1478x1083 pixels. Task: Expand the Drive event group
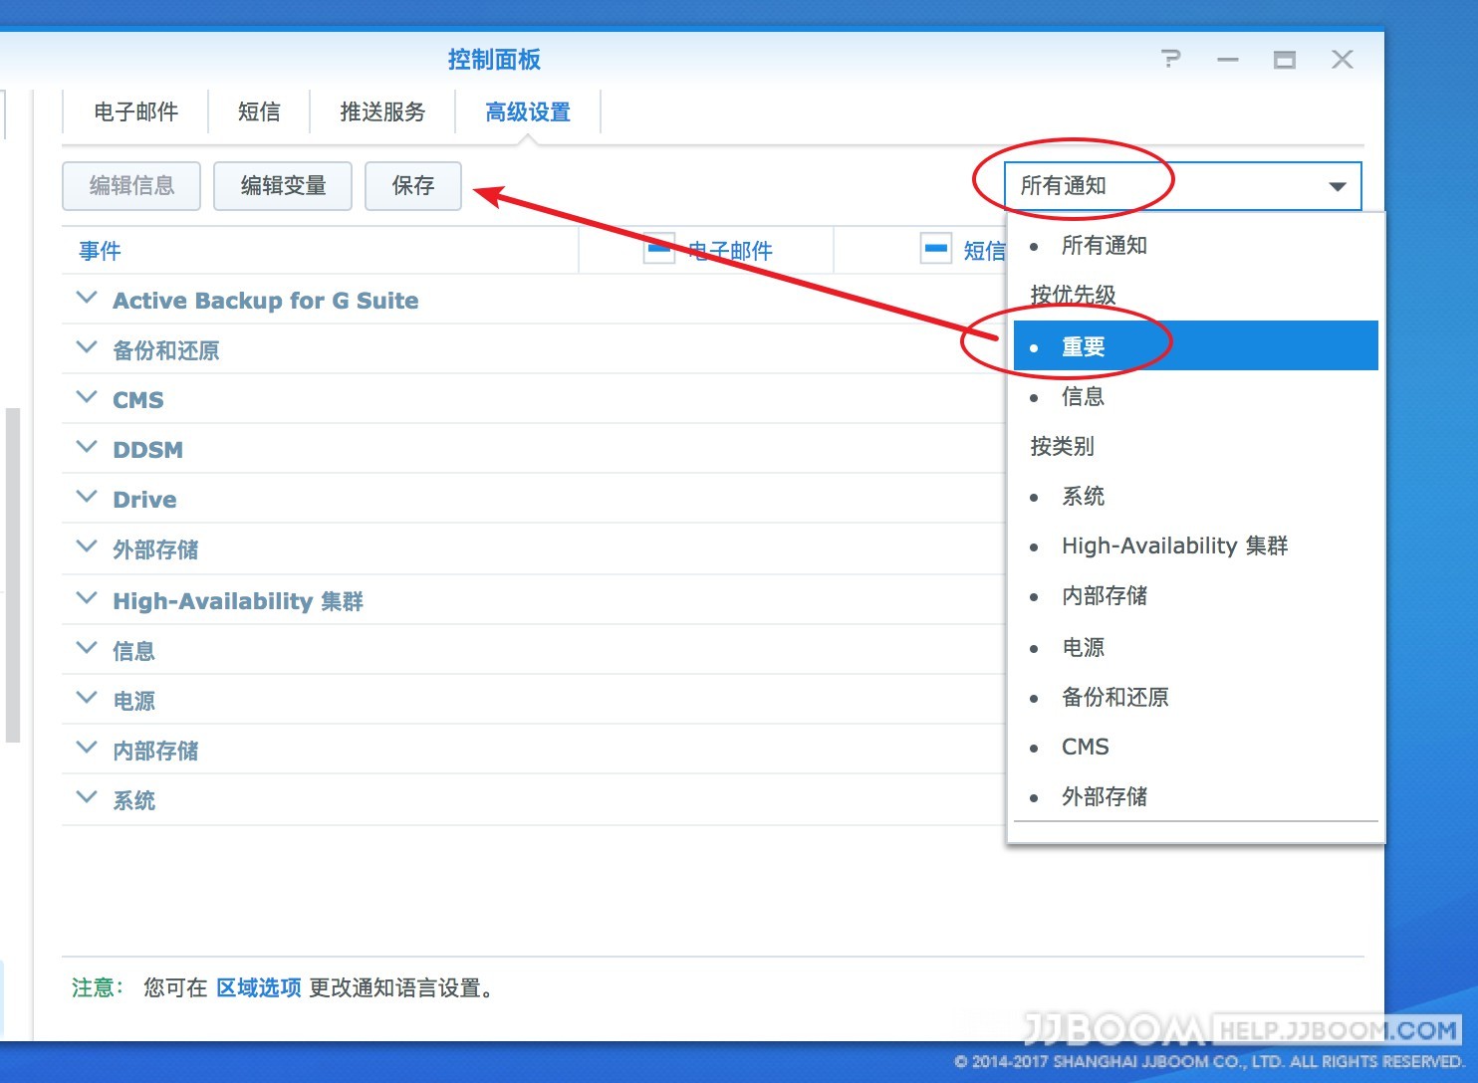coord(87,498)
